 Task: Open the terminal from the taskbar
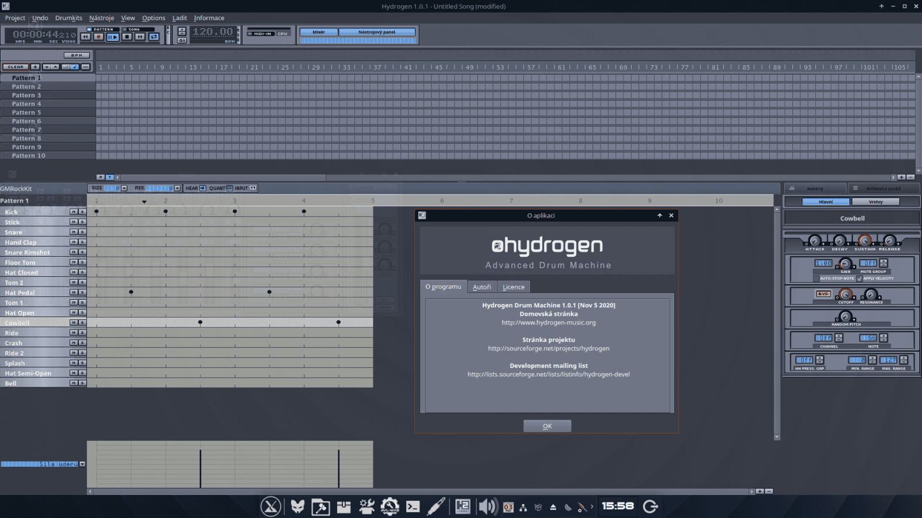(x=413, y=506)
